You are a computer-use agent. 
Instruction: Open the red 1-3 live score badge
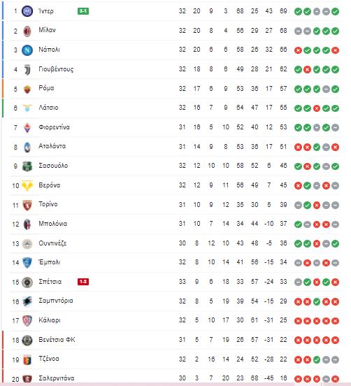pyautogui.click(x=83, y=282)
